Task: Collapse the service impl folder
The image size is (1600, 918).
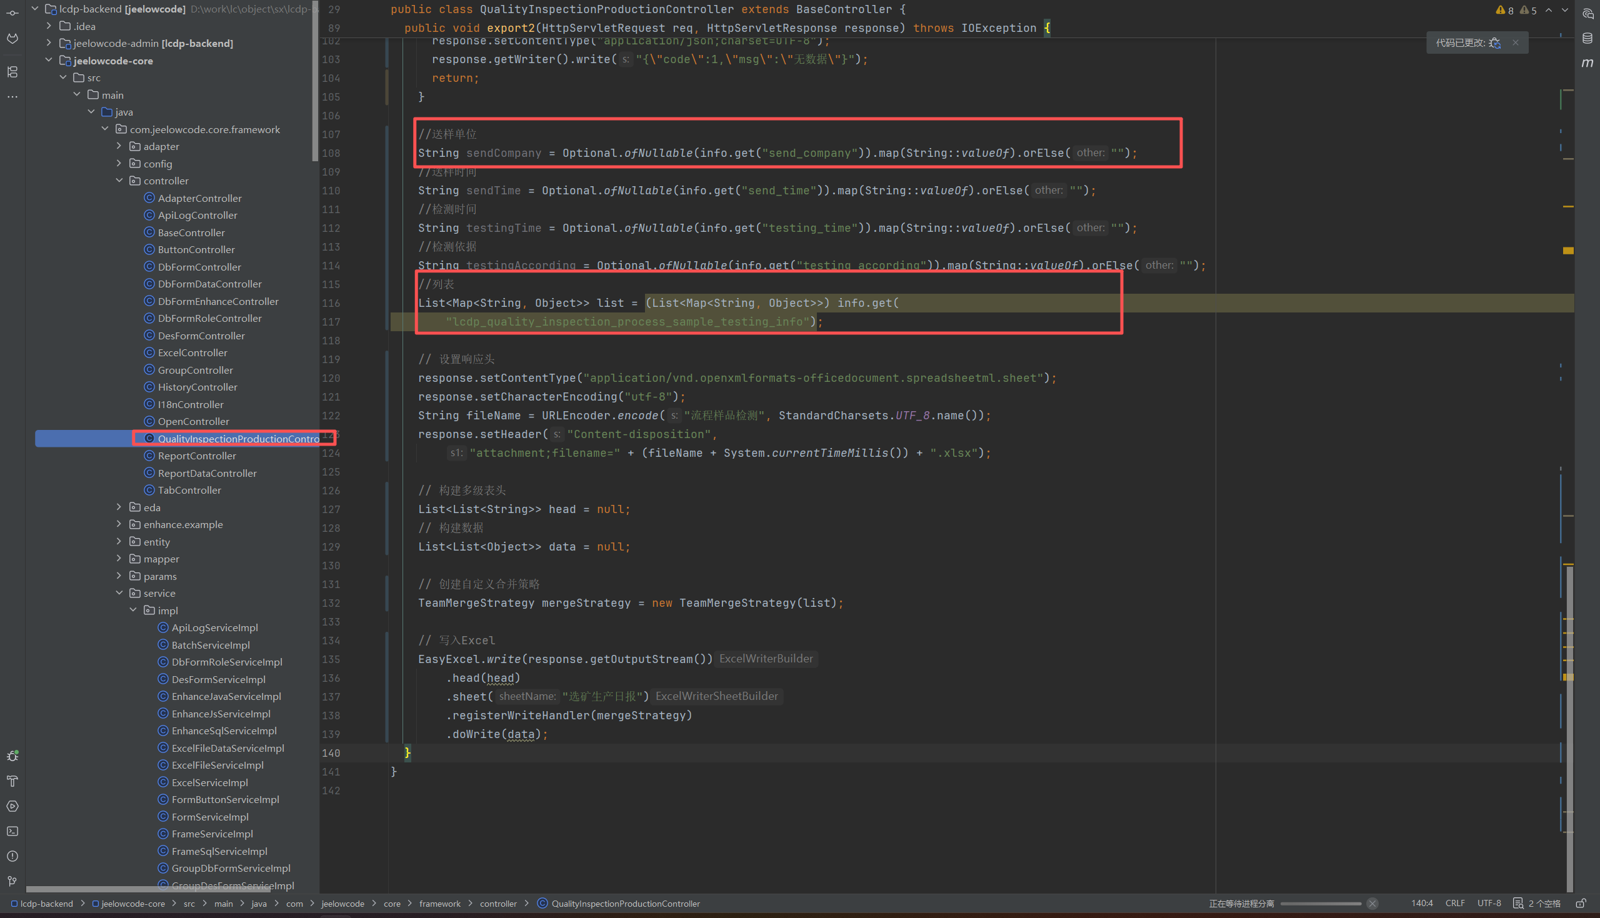Action: [x=133, y=611]
